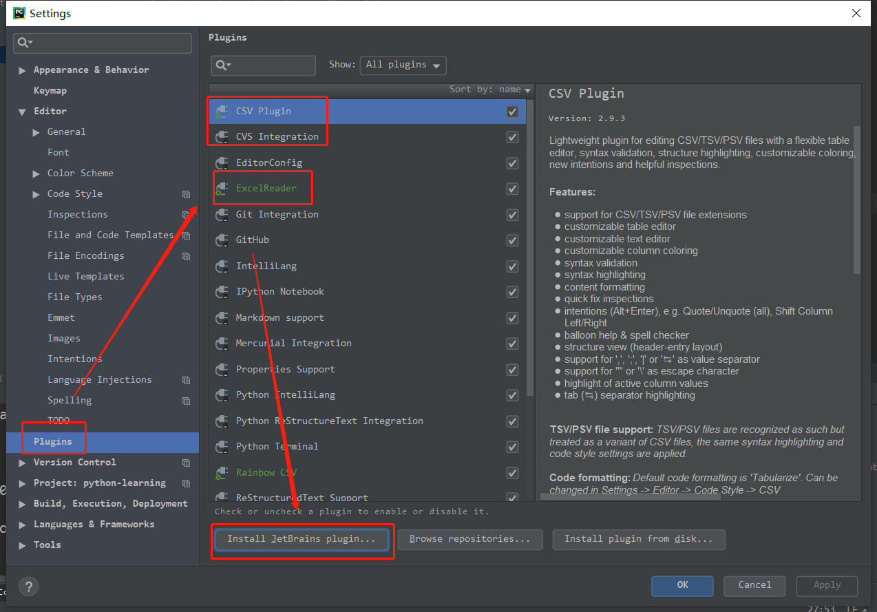Click the Rainbow CSV plugin icon
Image resolution: width=877 pixels, height=612 pixels.
point(222,473)
